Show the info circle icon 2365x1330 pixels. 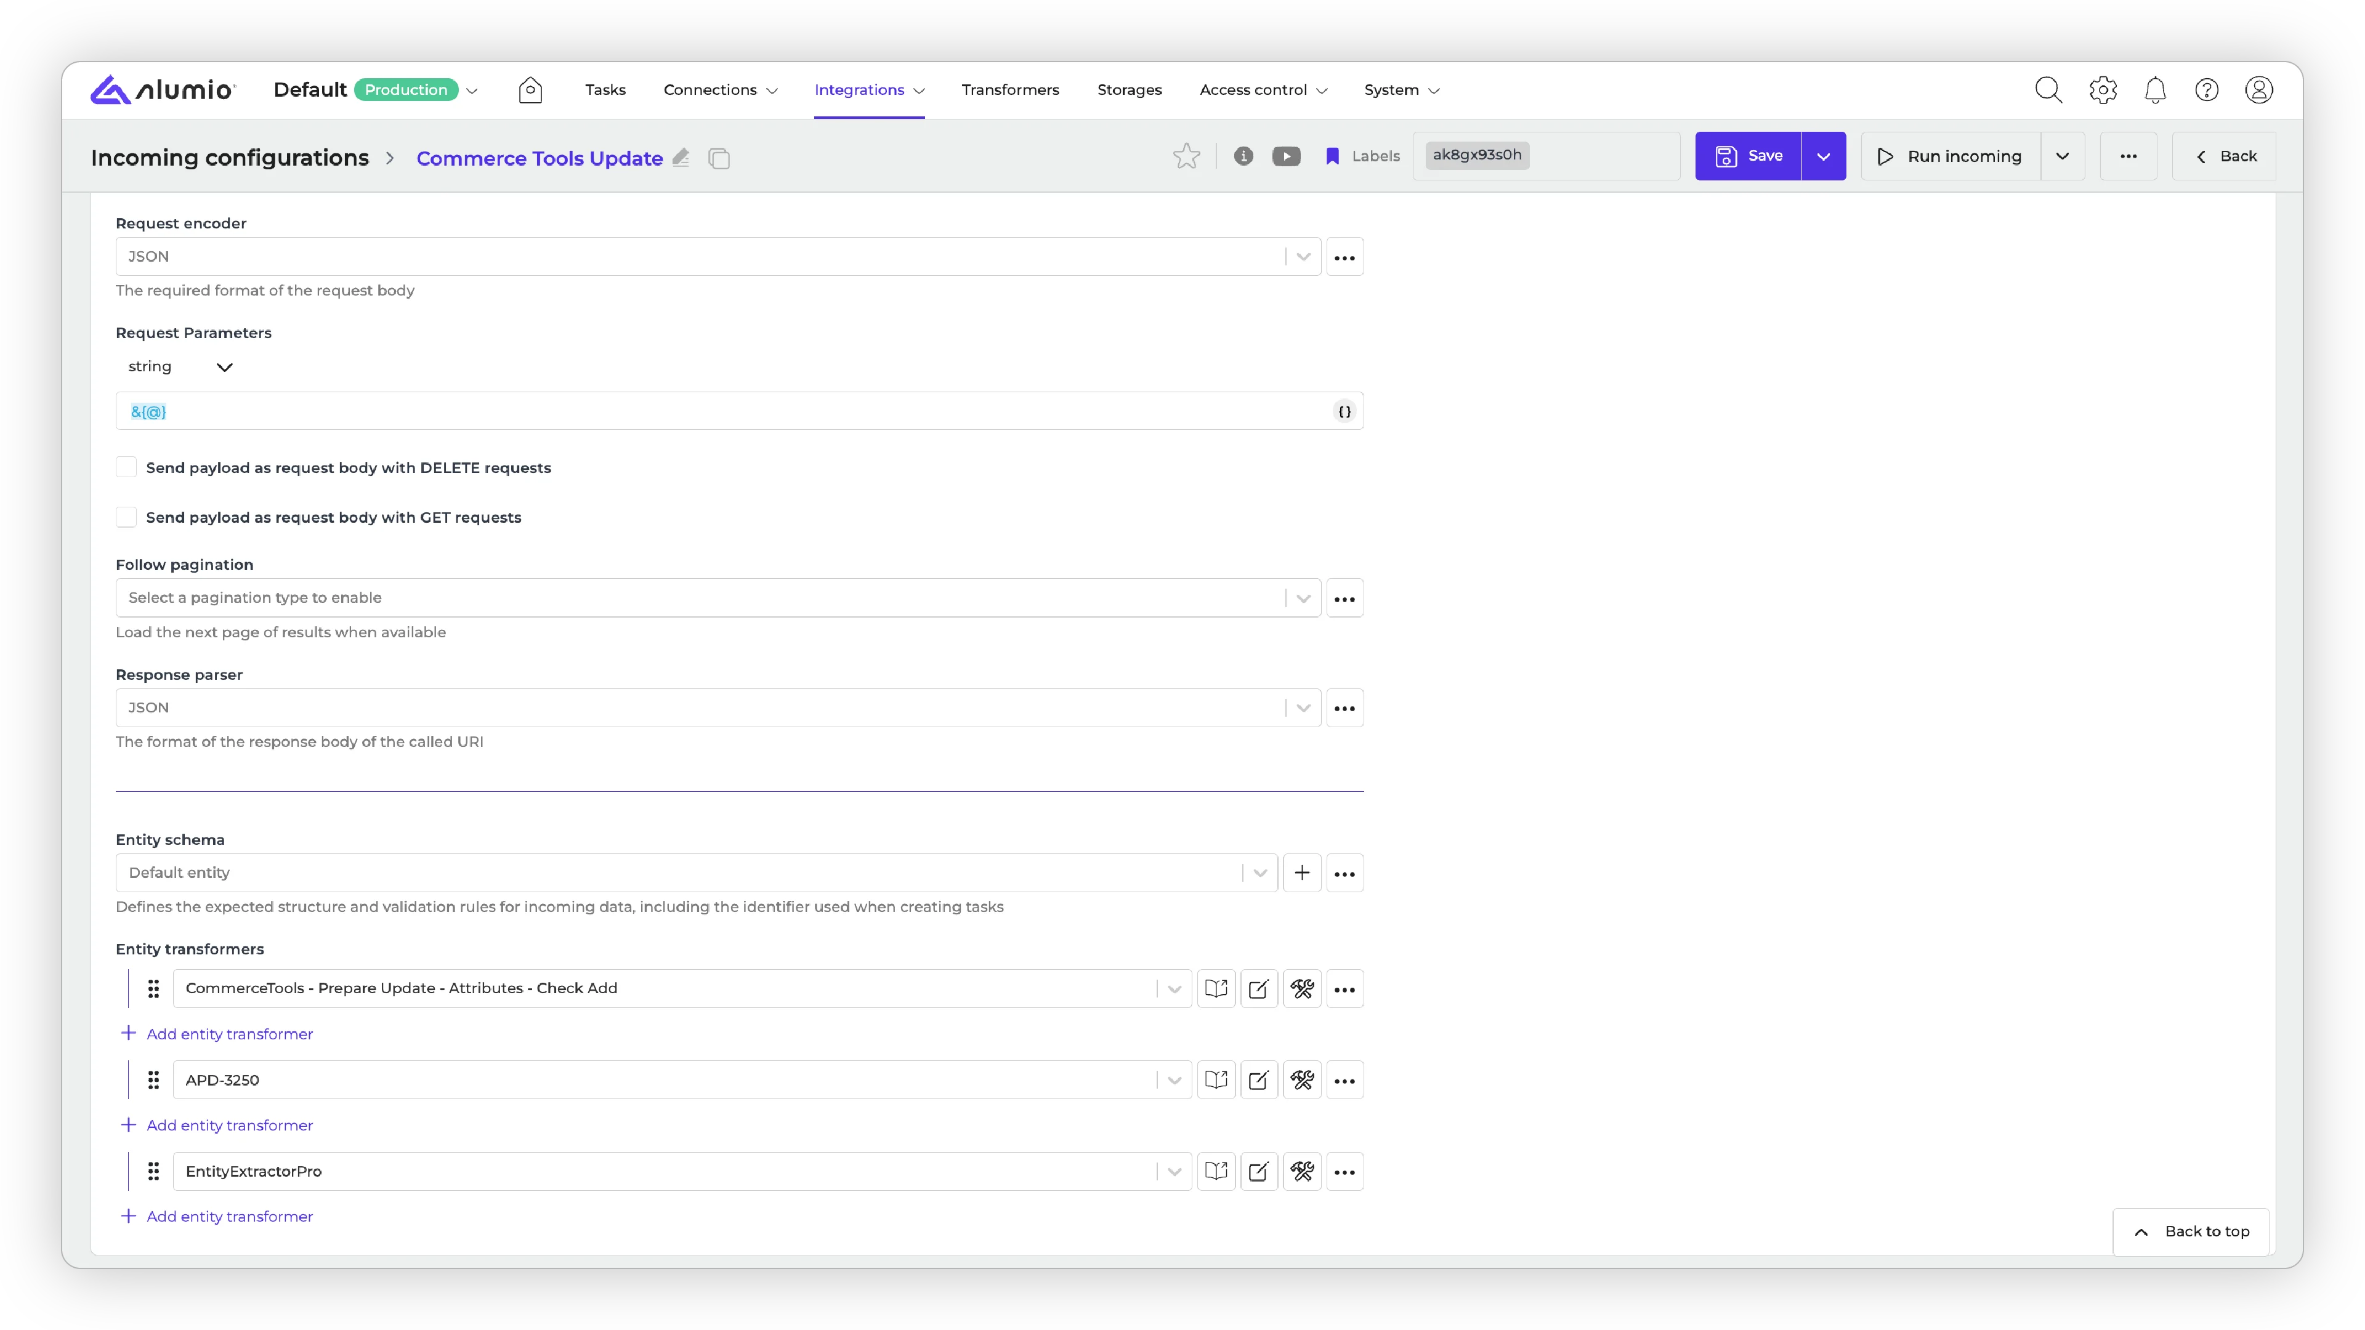click(x=1243, y=156)
